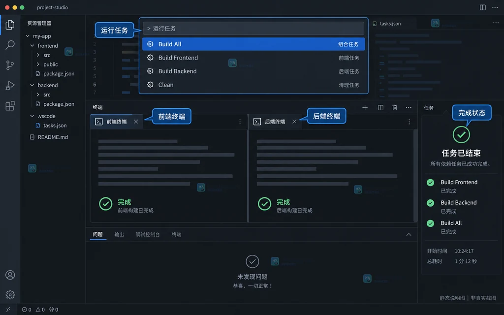Open the Extensions blocks icon
504x315 pixels.
tap(10, 106)
